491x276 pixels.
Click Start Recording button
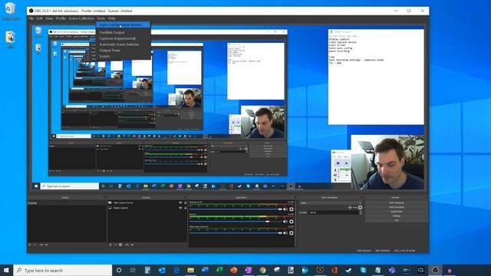click(396, 207)
